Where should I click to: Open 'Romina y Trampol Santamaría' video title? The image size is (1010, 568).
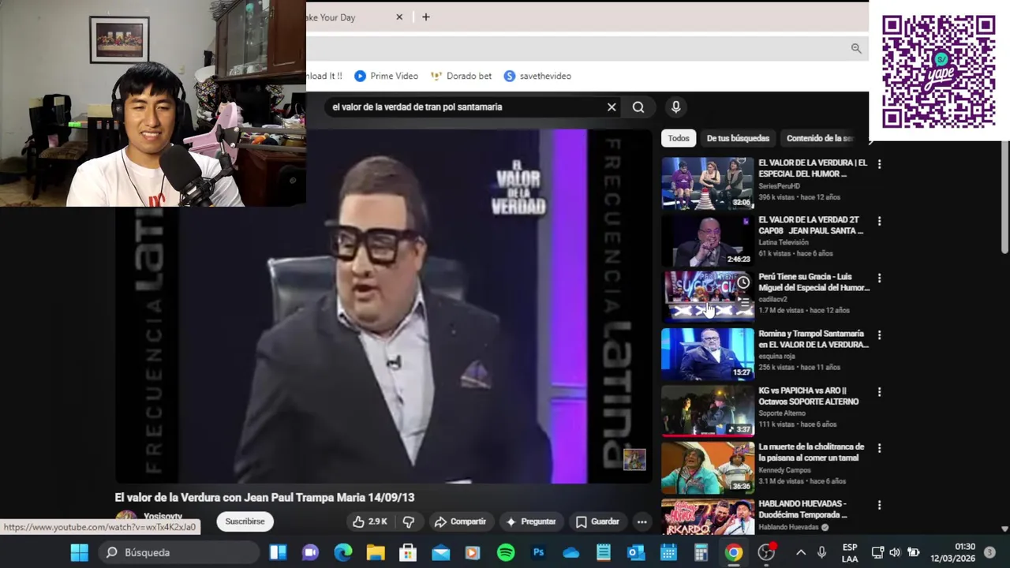tap(813, 339)
